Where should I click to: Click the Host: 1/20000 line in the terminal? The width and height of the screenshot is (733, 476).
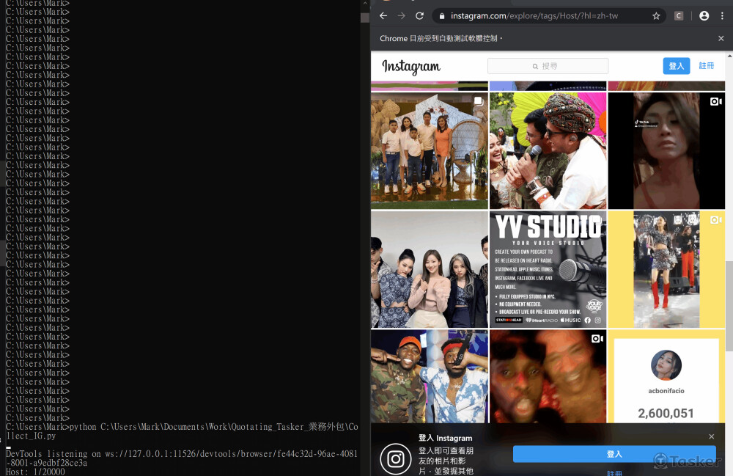(35, 472)
